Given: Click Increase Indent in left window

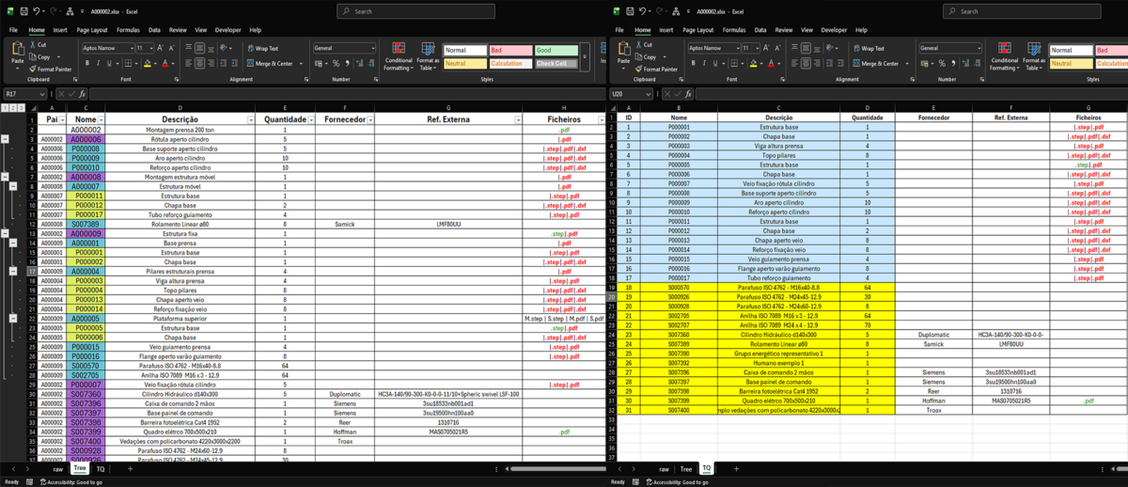Looking at the screenshot, I should [x=235, y=63].
